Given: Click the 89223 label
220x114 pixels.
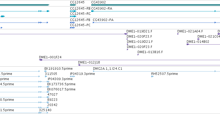Looking at the screenshot, I should click(x=52, y=100).
